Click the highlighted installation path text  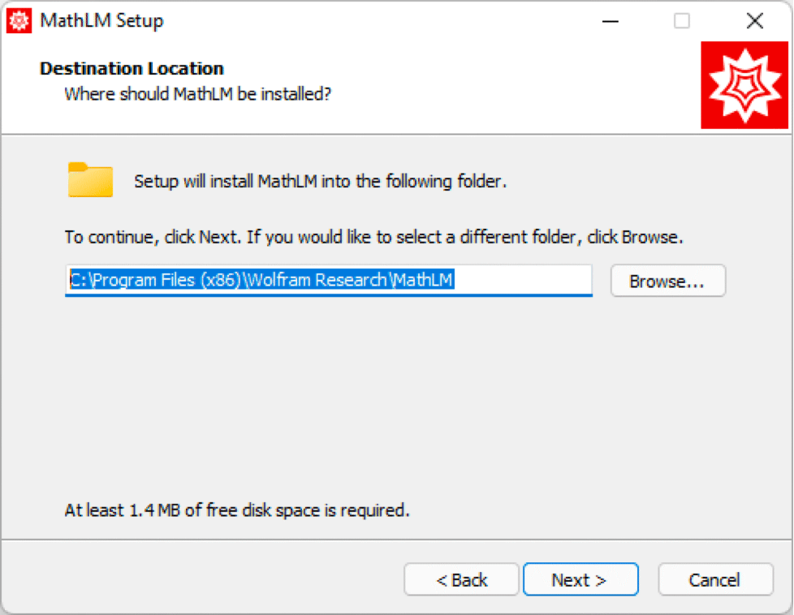point(263,280)
